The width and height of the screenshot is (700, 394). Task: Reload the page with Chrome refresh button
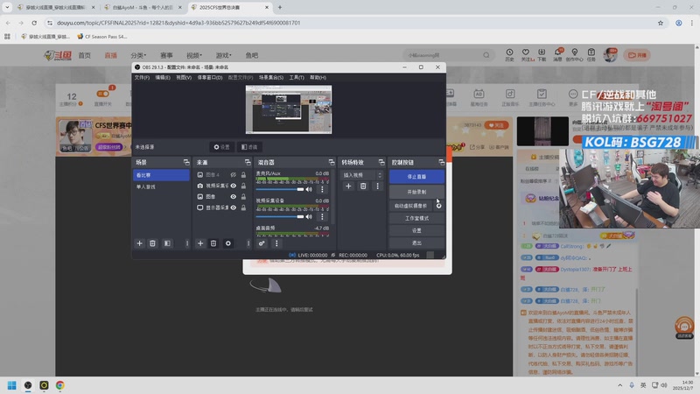(x=34, y=23)
